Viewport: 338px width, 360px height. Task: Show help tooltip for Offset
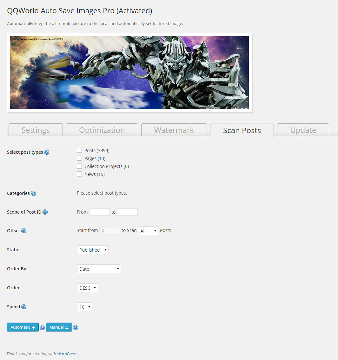point(24,231)
